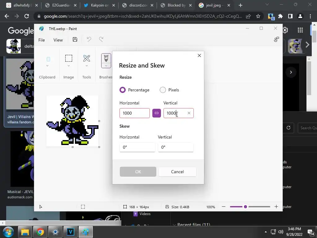Click the Undo arrow in Paint
The height and width of the screenshot is (238, 317).
pyautogui.click(x=89, y=39)
